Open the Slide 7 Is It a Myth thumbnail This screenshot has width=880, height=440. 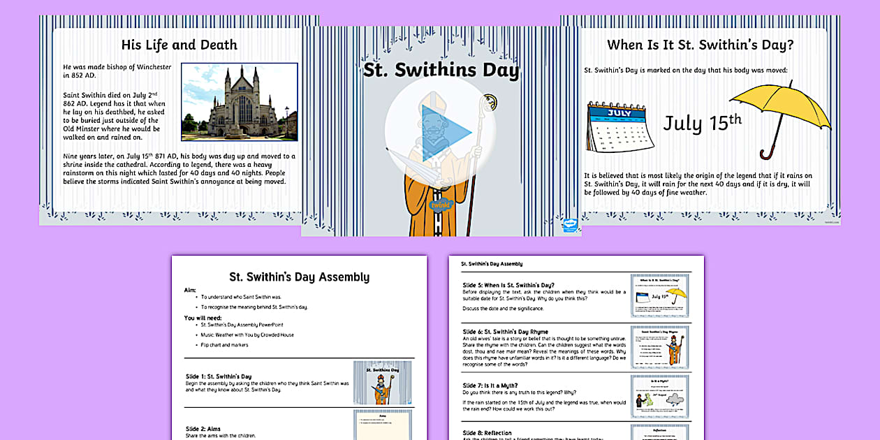(x=659, y=397)
